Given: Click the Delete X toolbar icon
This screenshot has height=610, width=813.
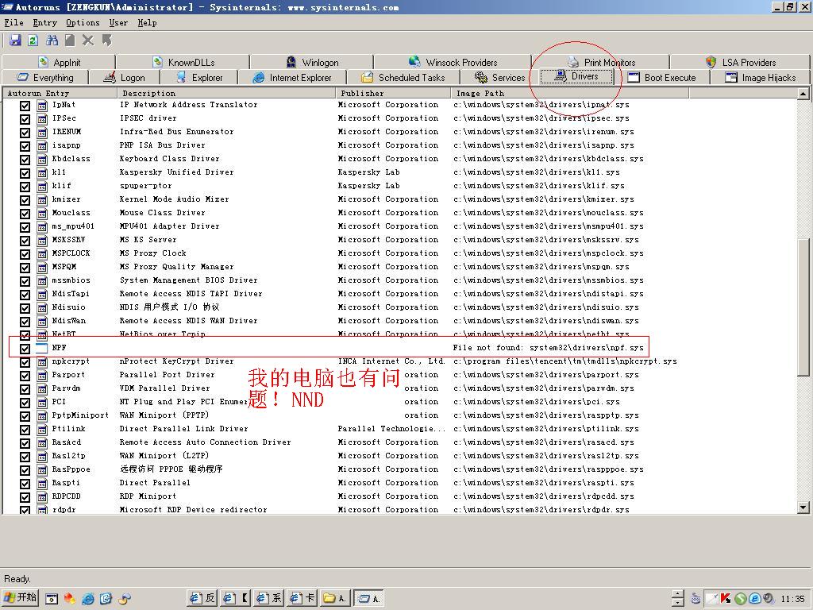Looking at the screenshot, I should click(x=88, y=41).
